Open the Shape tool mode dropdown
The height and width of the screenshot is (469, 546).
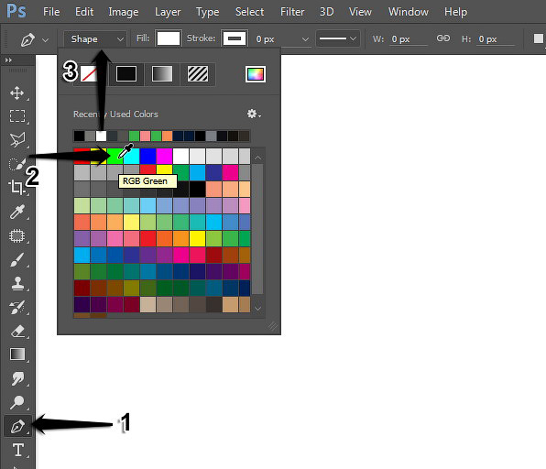click(x=94, y=39)
